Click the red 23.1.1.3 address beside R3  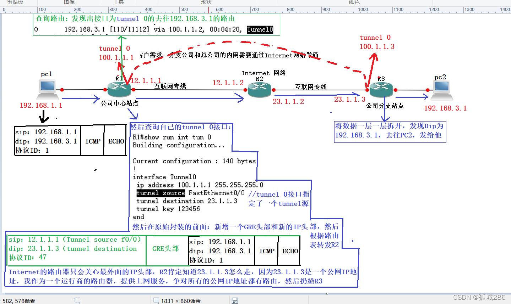tap(349, 99)
